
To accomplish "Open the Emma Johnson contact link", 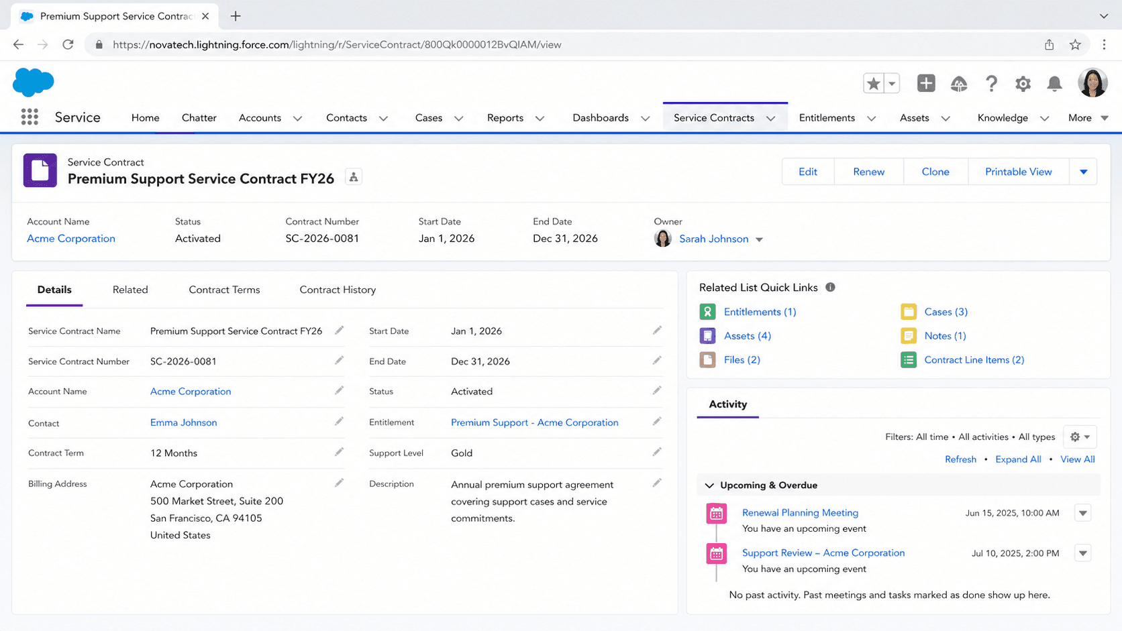I will point(184,422).
